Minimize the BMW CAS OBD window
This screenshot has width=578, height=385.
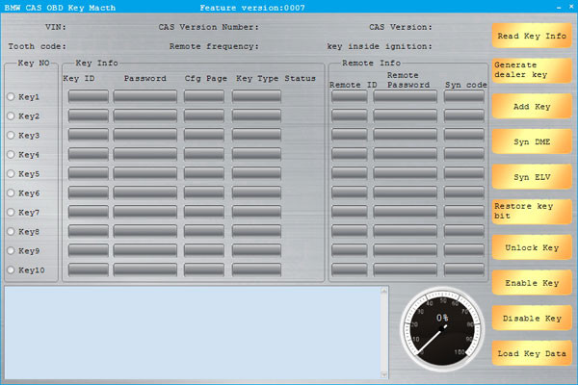pyautogui.click(x=559, y=7)
